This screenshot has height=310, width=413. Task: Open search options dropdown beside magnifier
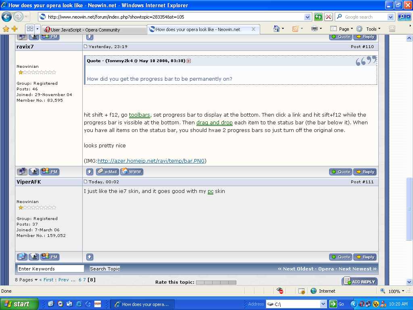[x=408, y=17]
